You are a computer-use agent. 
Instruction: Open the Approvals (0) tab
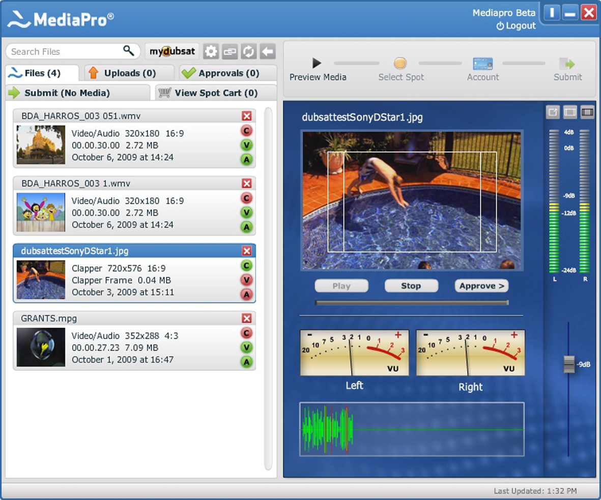pos(228,73)
